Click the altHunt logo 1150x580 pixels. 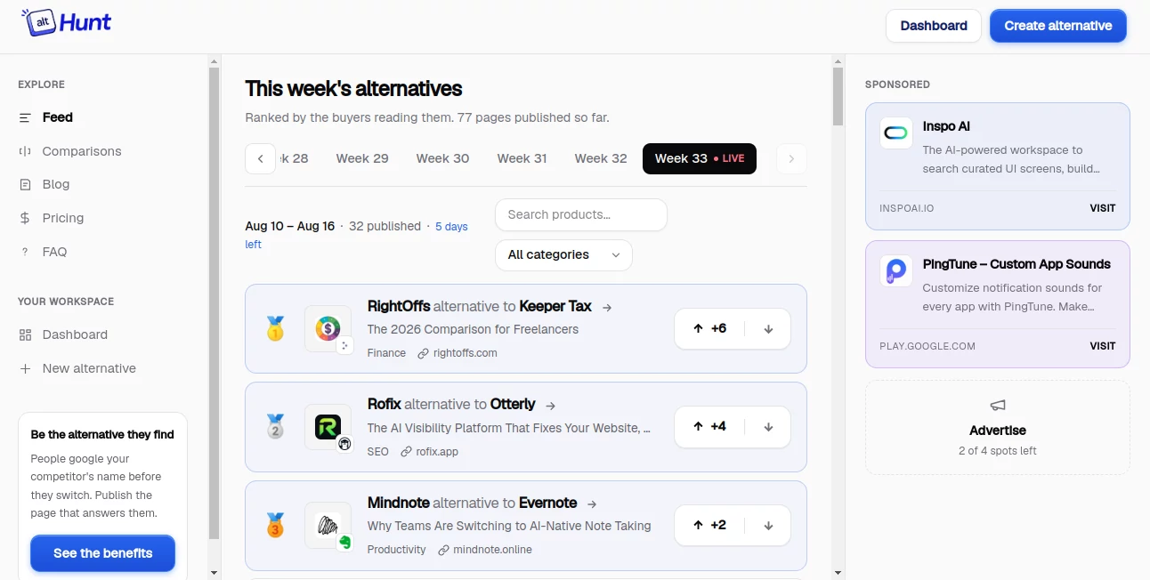(x=67, y=22)
